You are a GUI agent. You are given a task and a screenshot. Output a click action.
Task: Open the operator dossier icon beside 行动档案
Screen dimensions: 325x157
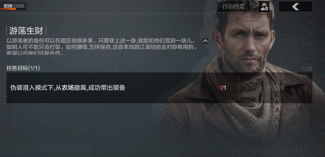coord(264,7)
